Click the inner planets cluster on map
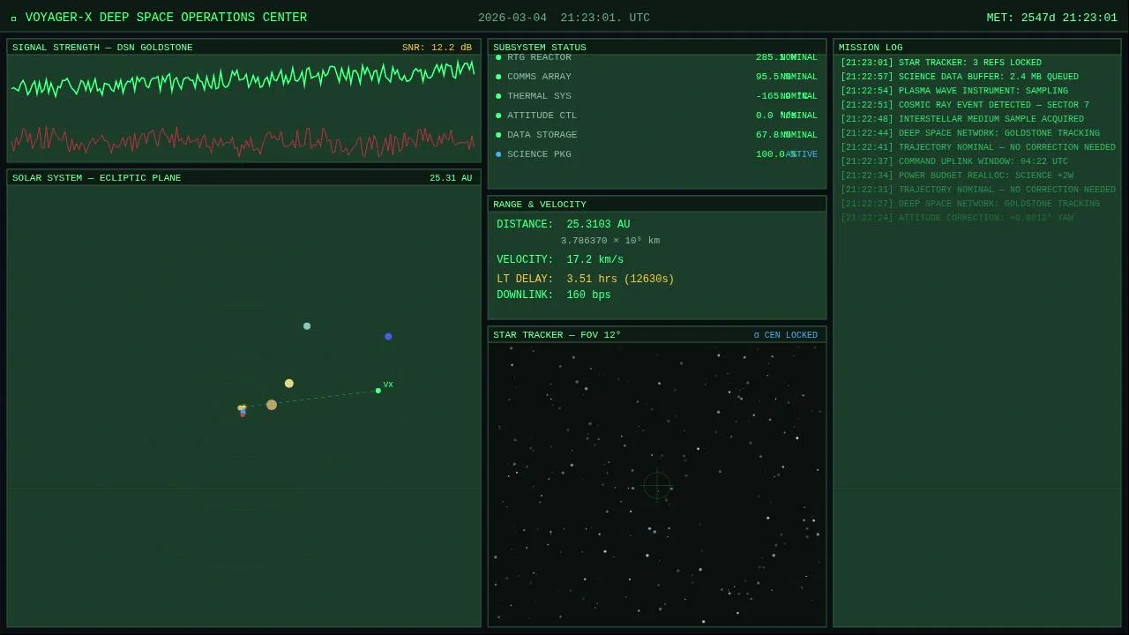This screenshot has width=1129, height=635. (242, 410)
